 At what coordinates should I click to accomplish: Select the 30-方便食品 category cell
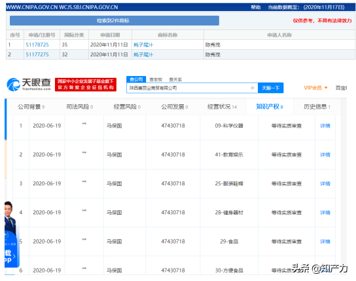pos(229,271)
